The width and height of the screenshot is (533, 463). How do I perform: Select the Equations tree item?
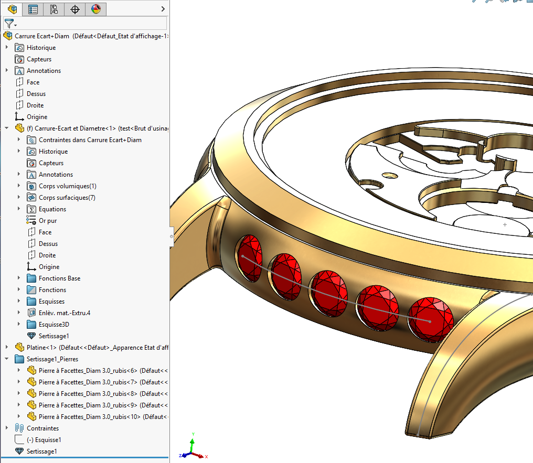pyautogui.click(x=52, y=209)
